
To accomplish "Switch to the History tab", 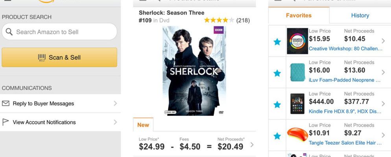I will click(x=360, y=16).
